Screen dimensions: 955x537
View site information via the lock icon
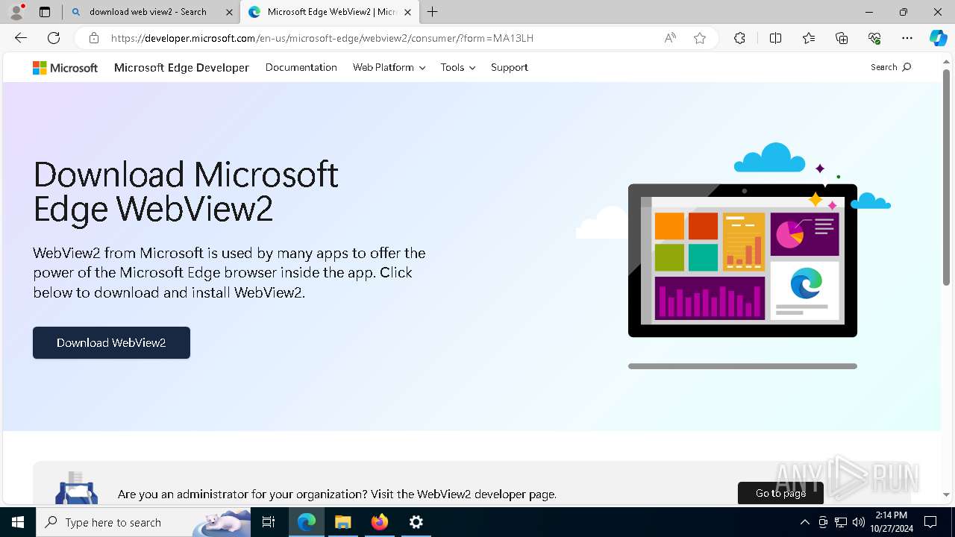click(x=94, y=38)
